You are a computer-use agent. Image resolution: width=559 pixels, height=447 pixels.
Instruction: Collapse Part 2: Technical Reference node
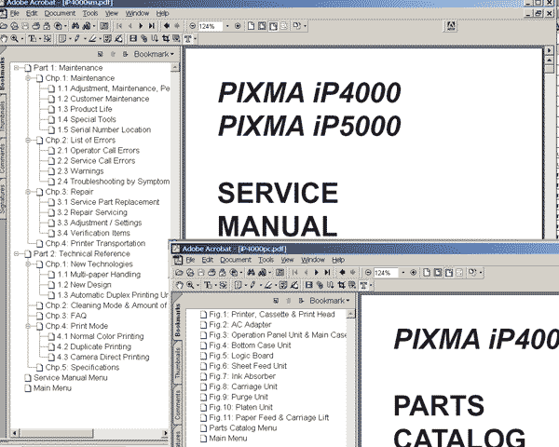point(17,254)
